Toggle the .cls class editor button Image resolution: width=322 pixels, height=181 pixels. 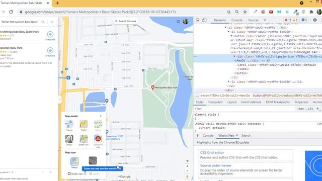pos(310,109)
